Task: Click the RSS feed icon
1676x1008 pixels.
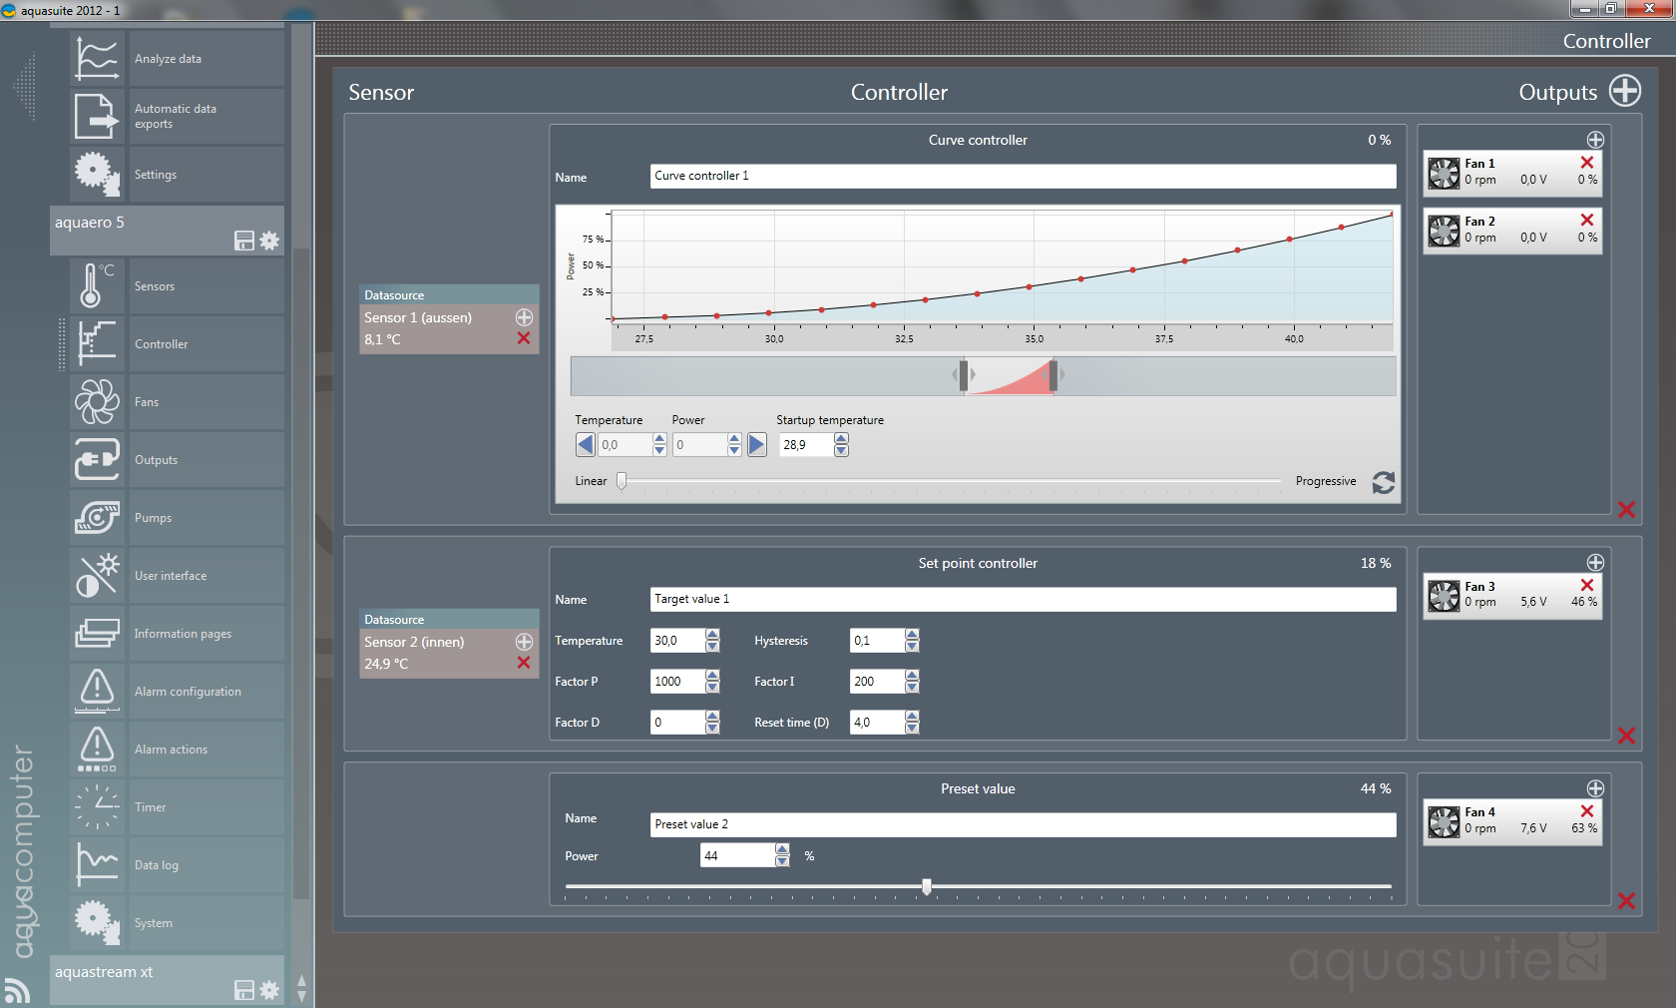Action: [17, 990]
